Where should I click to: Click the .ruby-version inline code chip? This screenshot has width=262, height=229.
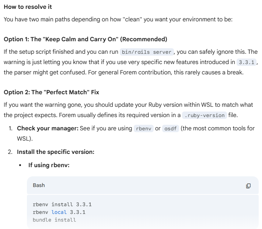point(205,115)
